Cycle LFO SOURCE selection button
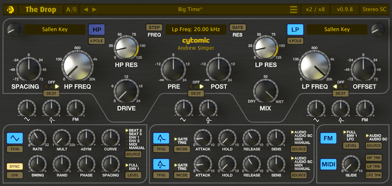392x186 pixels. [x=133, y=154]
